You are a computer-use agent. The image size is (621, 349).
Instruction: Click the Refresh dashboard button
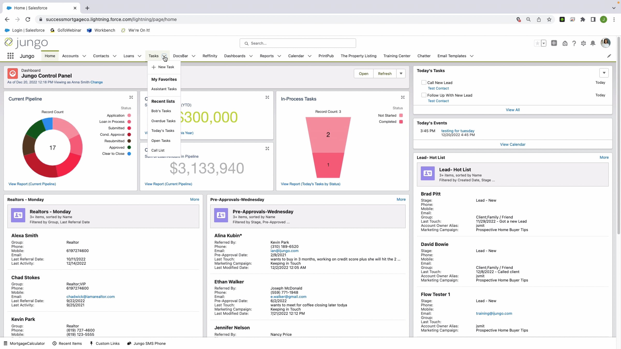click(x=385, y=74)
